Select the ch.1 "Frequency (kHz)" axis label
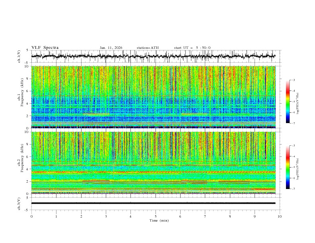The height and width of the screenshot is (243, 315). 22,92
